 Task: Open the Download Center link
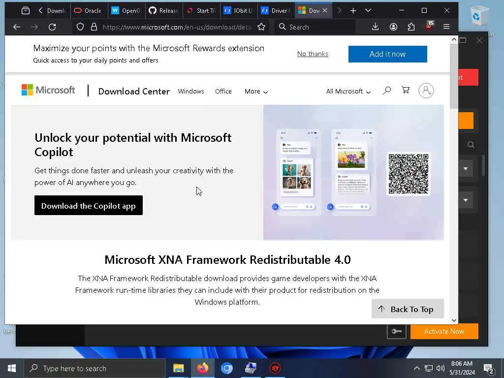[134, 91]
